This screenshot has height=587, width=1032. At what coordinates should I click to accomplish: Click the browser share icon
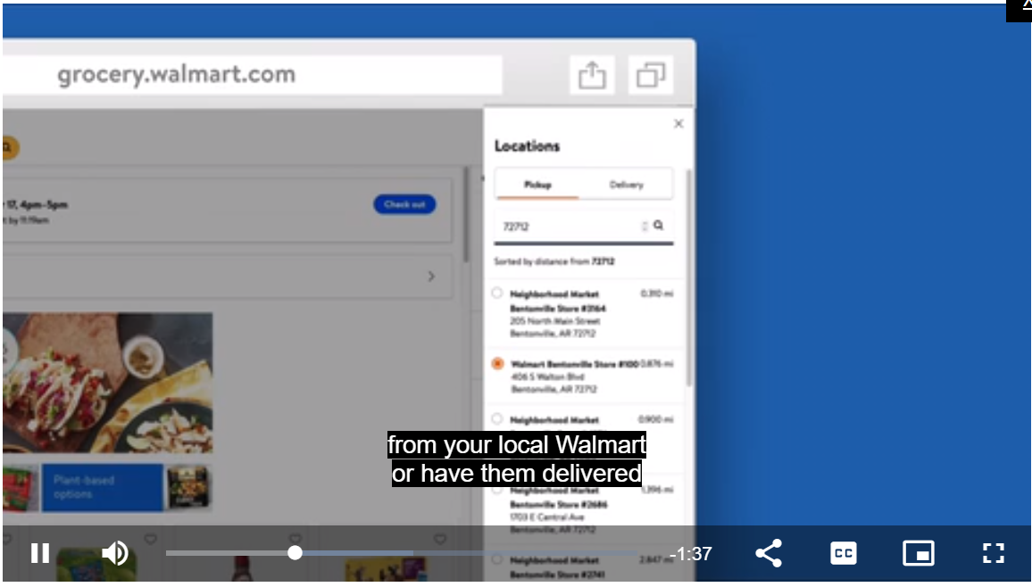(x=592, y=75)
